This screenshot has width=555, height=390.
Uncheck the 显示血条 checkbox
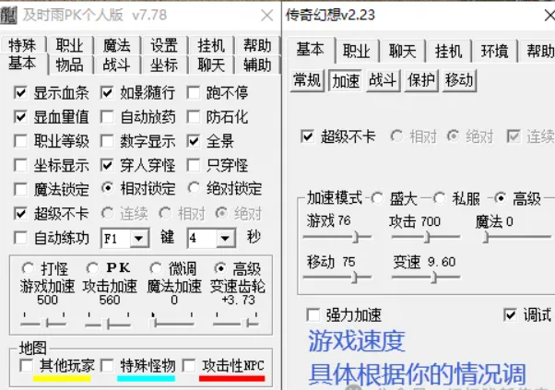coord(20,93)
